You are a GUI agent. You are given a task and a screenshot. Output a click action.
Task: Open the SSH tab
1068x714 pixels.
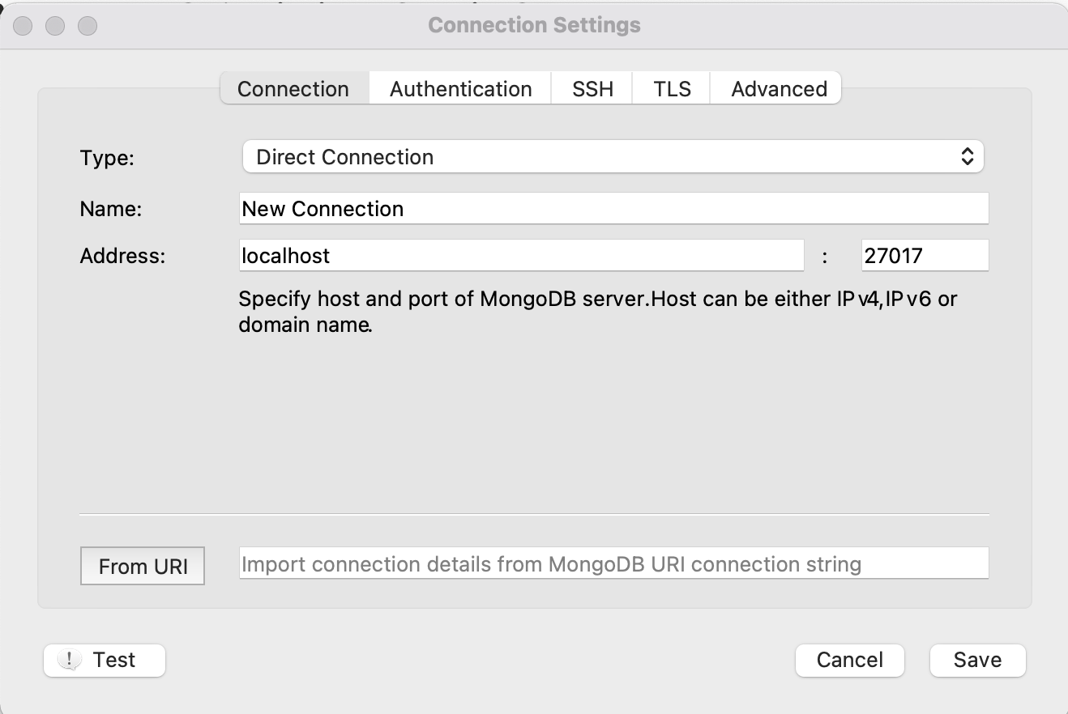(592, 89)
